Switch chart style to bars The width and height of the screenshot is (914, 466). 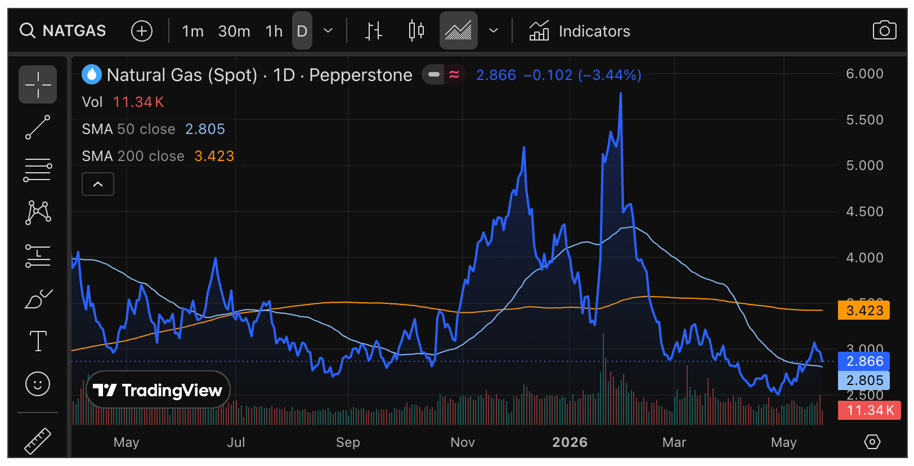373,30
